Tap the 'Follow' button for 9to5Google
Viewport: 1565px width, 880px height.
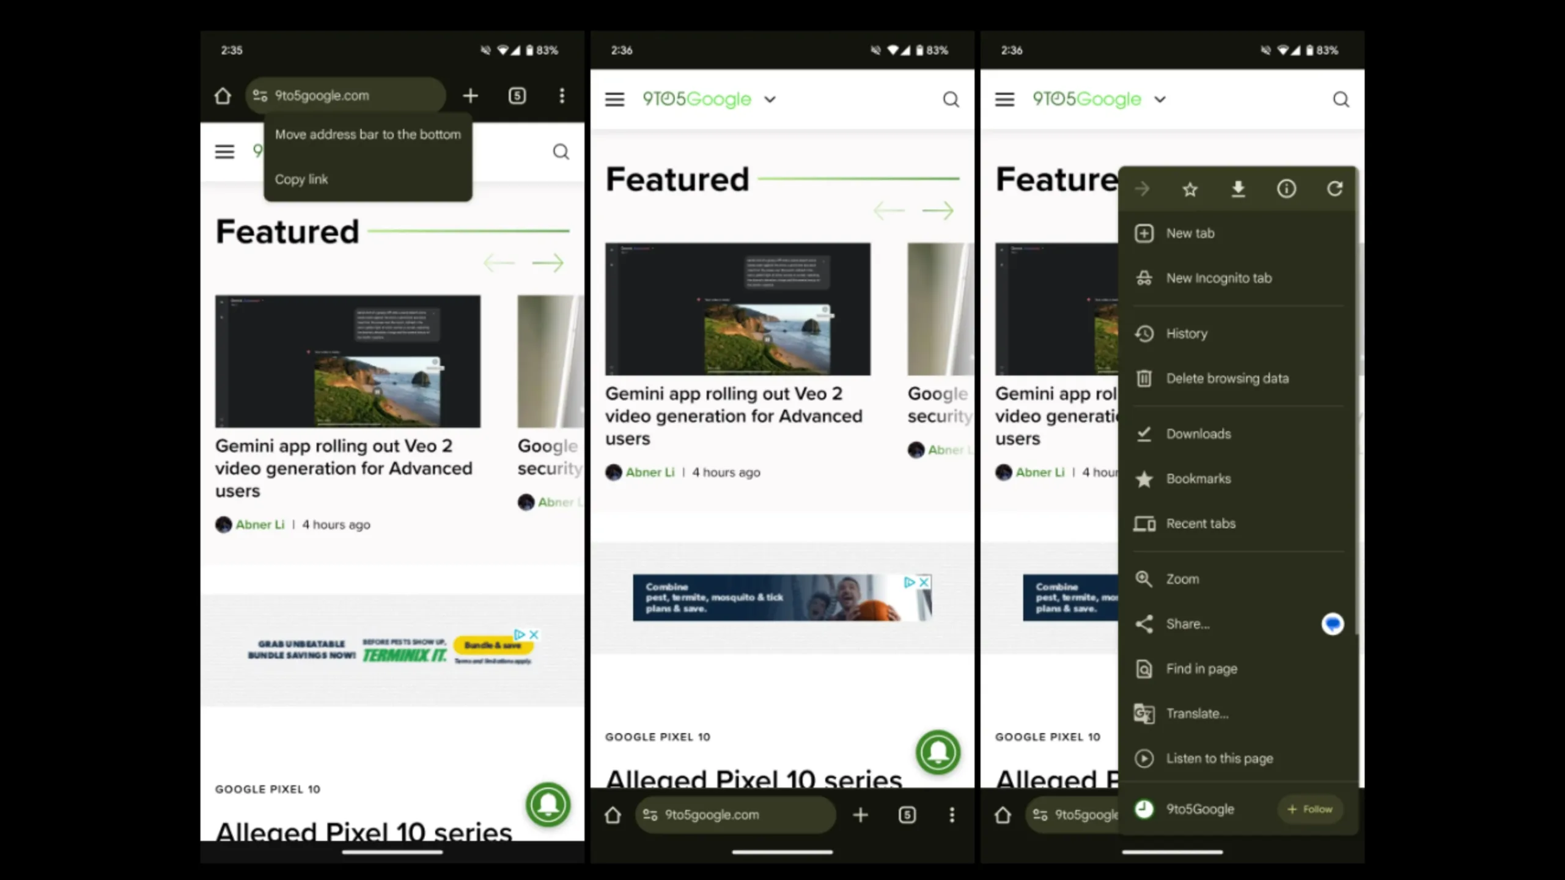1309,809
